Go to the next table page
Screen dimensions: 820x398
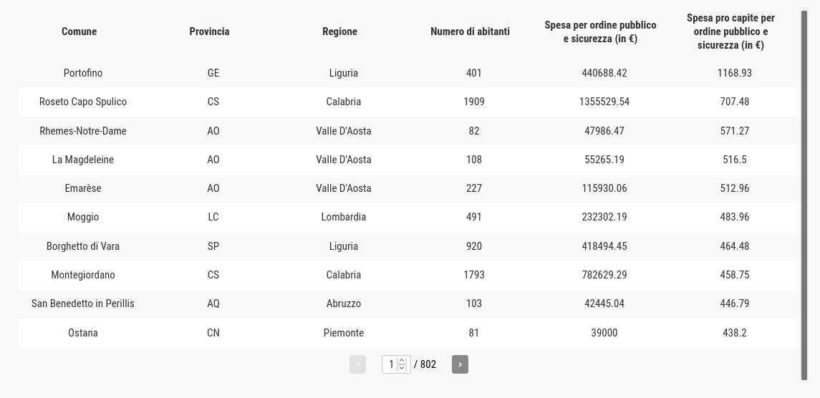coord(460,364)
